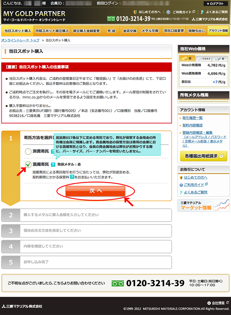Screen dimensions: 231x315
Task: Select the 当日スポット購入 tab
Action: click(x=17, y=31)
